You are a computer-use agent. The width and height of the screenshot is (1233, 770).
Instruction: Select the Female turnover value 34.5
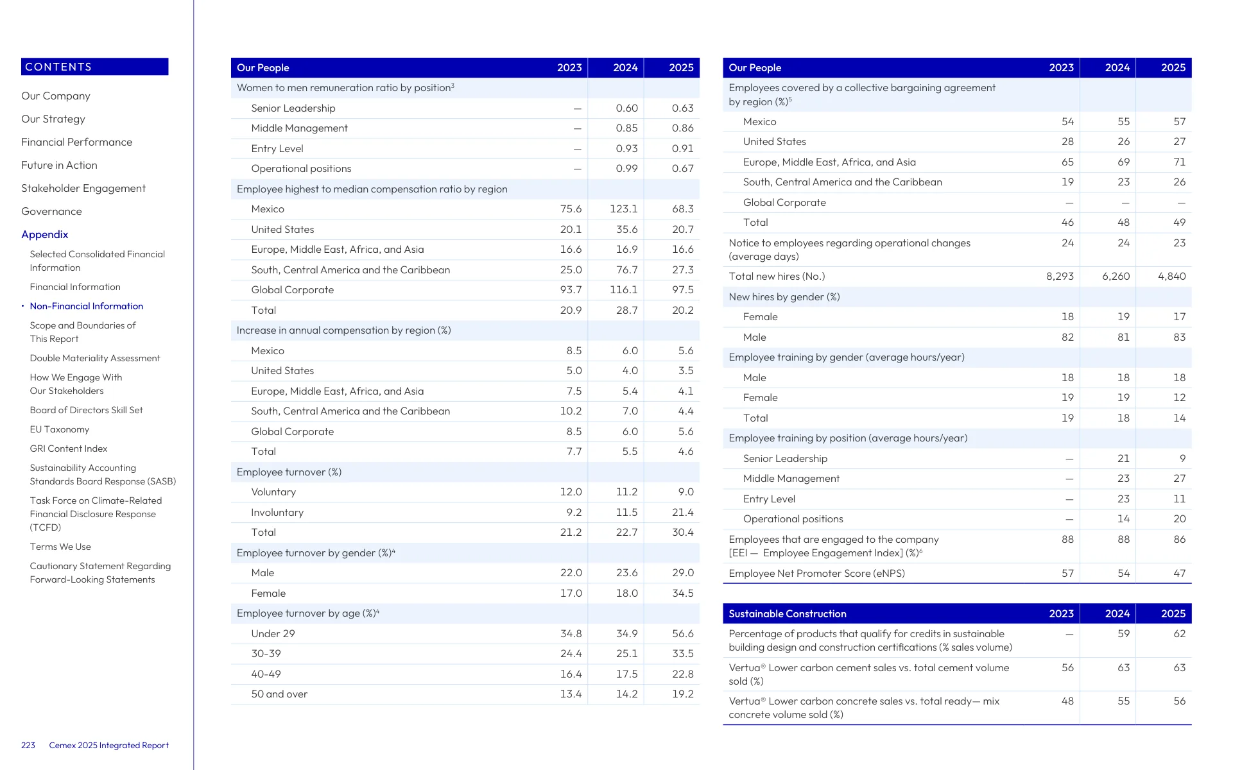coord(683,594)
